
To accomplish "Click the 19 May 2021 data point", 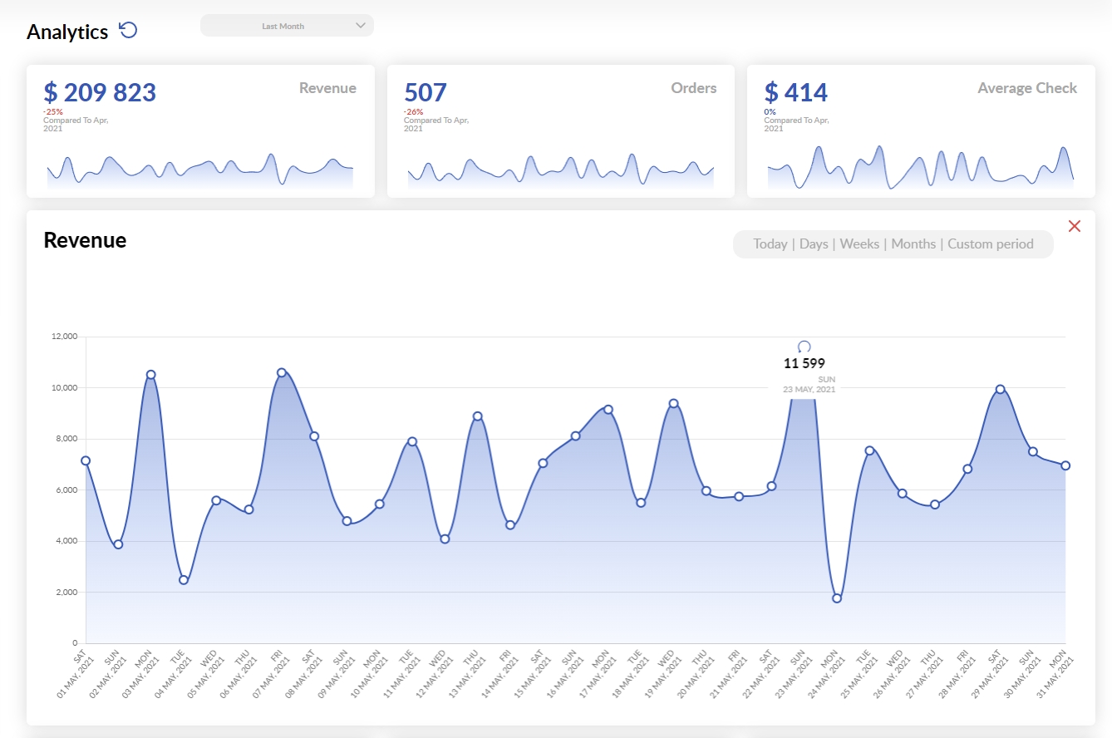I will [674, 404].
